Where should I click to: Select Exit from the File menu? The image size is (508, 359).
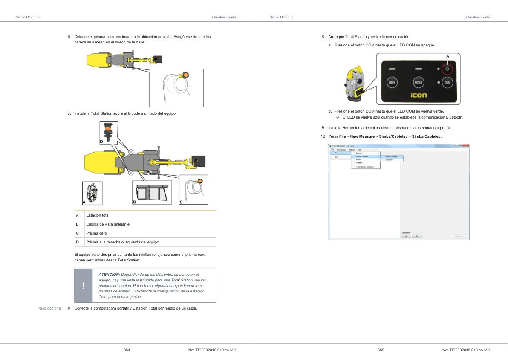337,157
